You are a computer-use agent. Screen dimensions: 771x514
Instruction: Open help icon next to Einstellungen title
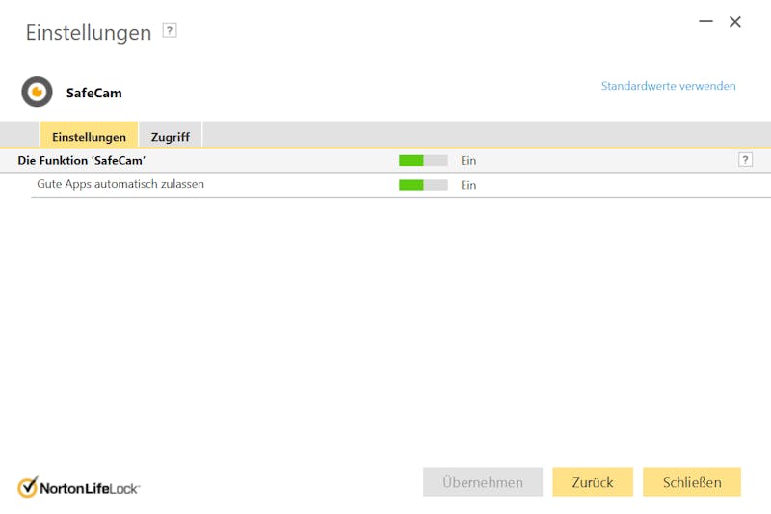point(170,31)
